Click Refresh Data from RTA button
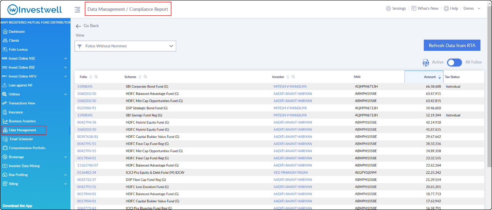 (452, 45)
